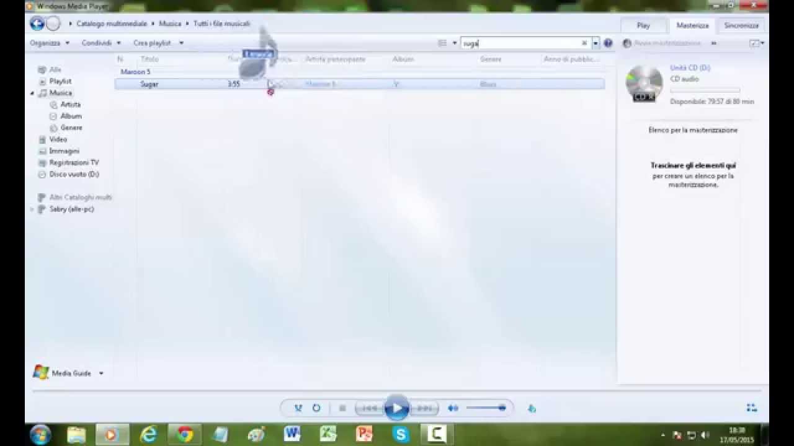Select the CD drive icon
This screenshot has height=446, width=794.
[x=644, y=83]
